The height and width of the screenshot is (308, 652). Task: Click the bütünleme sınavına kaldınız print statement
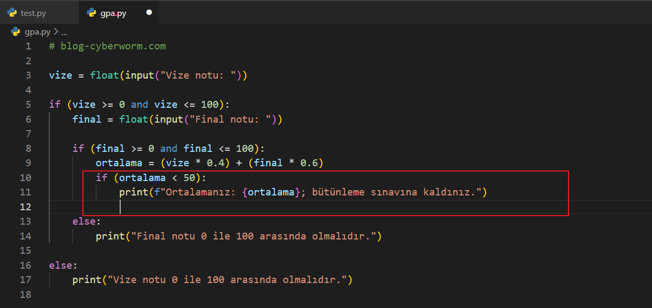click(x=303, y=192)
